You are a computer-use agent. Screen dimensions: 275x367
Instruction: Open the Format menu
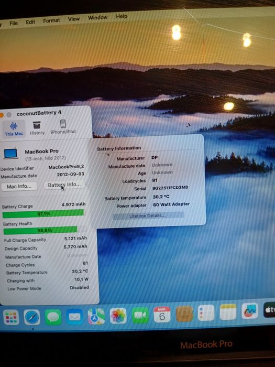pyautogui.click(x=51, y=20)
